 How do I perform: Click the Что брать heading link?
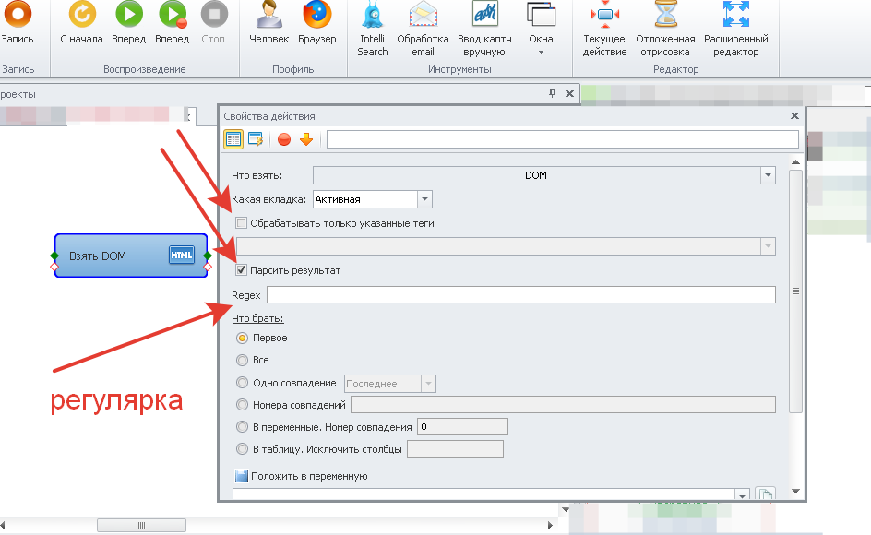[257, 318]
